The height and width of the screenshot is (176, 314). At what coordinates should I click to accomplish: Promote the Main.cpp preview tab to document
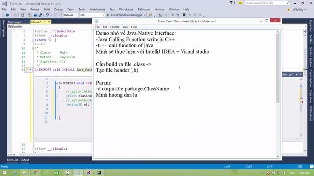pos(296,74)
